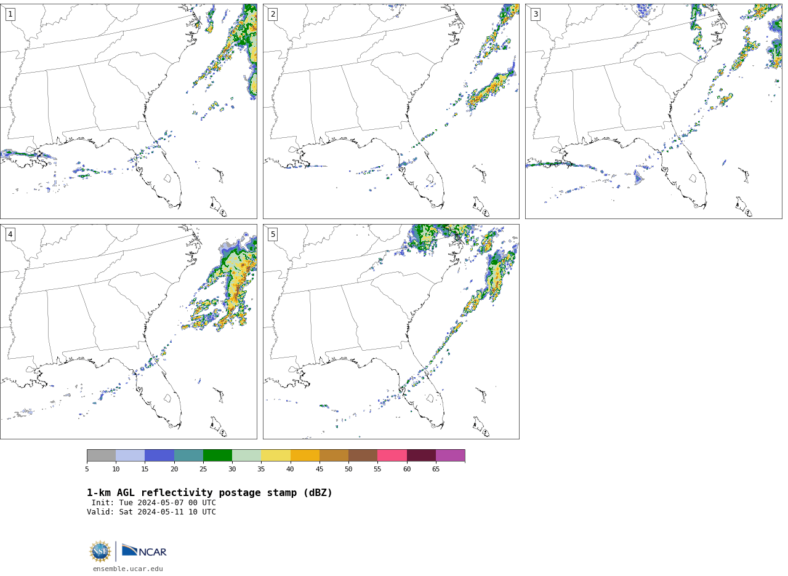
Task: Click the light lavender 10-15 dBZ swatch
Action: pos(131,455)
